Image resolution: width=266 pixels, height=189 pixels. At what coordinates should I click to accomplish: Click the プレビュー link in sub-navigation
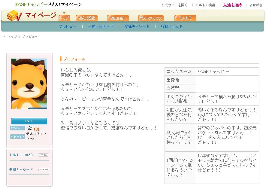(67, 26)
